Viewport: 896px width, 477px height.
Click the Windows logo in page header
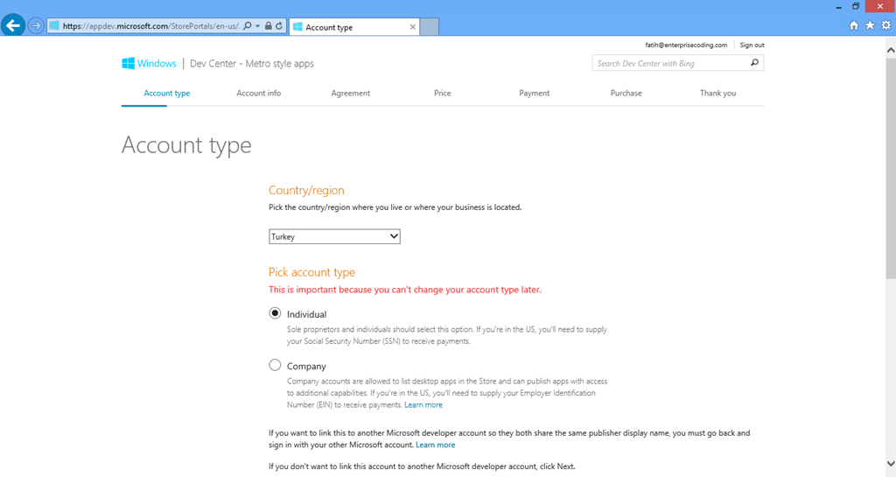point(128,63)
